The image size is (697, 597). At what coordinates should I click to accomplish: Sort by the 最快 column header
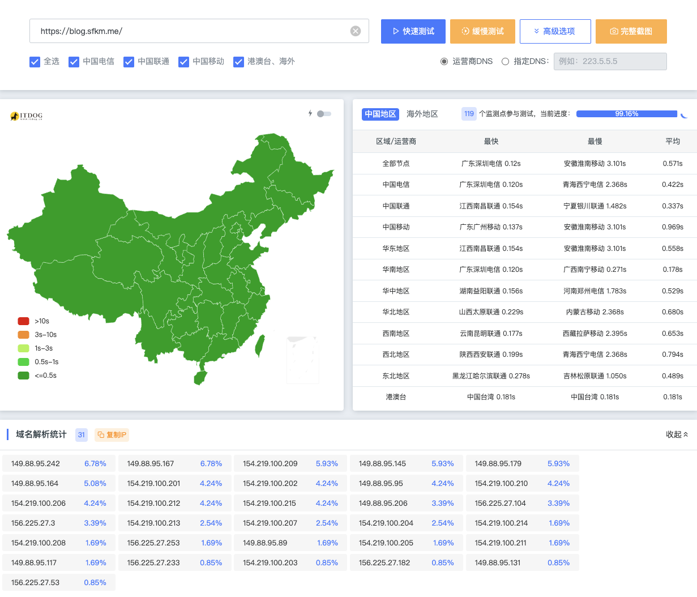[491, 142]
